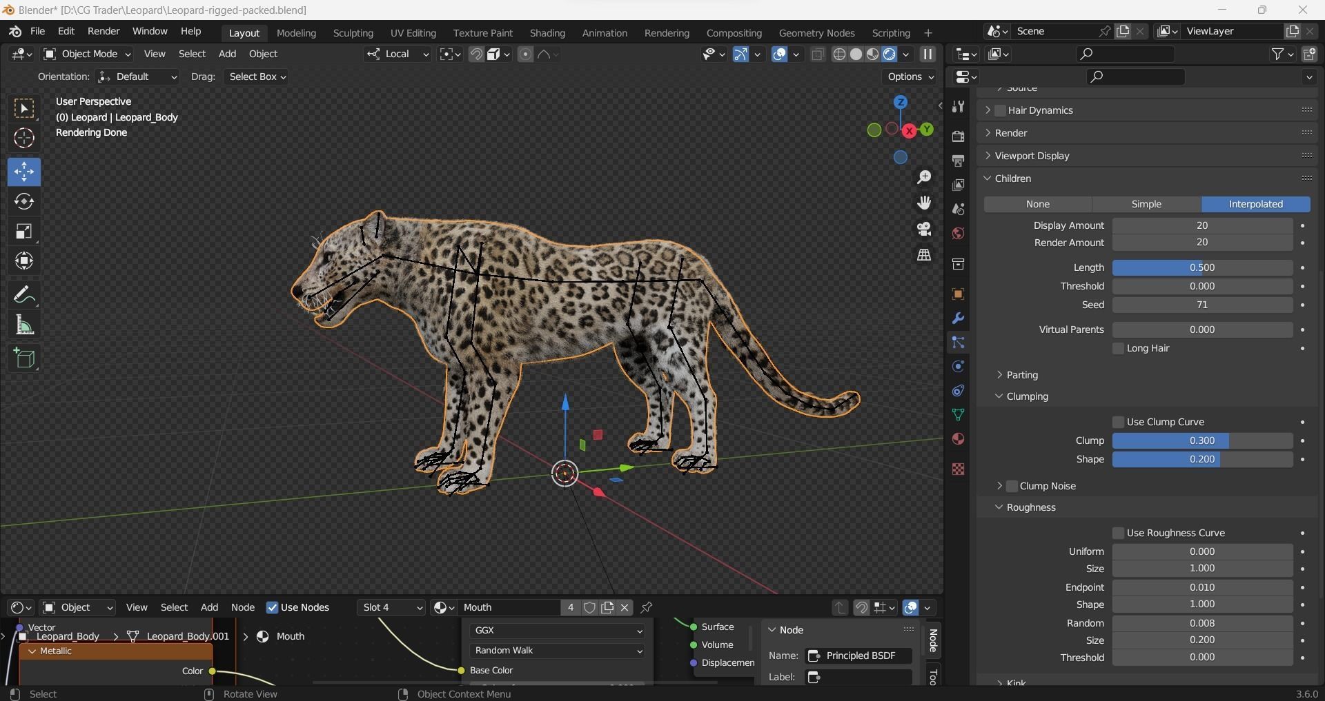Open the Tool properties tab
The height and width of the screenshot is (701, 1325).
pyautogui.click(x=958, y=106)
